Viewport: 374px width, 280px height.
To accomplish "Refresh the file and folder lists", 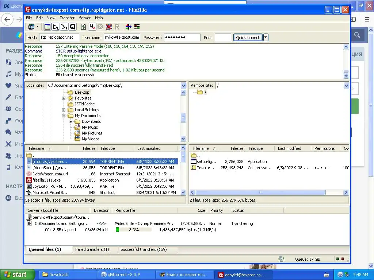I will (84, 27).
